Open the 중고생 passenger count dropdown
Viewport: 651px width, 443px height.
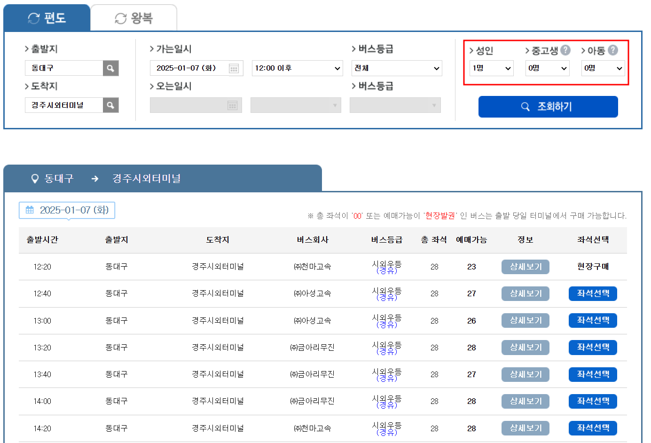(x=547, y=68)
